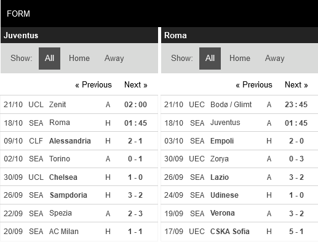Show Juventus Away matches only
The image size is (318, 247).
(114, 59)
